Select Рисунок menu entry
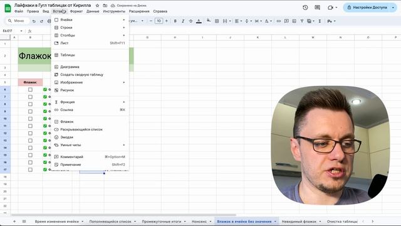This screenshot has height=226, width=401. (x=90, y=90)
